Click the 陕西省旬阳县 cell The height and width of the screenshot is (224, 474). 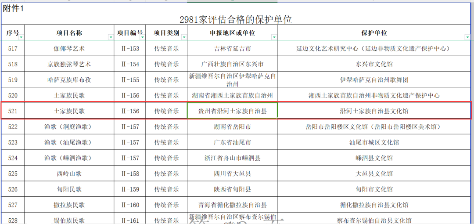(x=232, y=189)
